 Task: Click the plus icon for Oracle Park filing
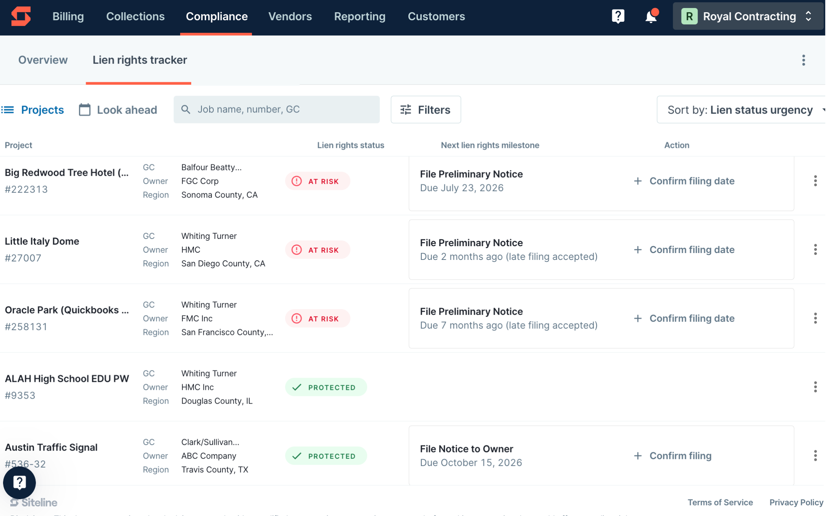(637, 318)
